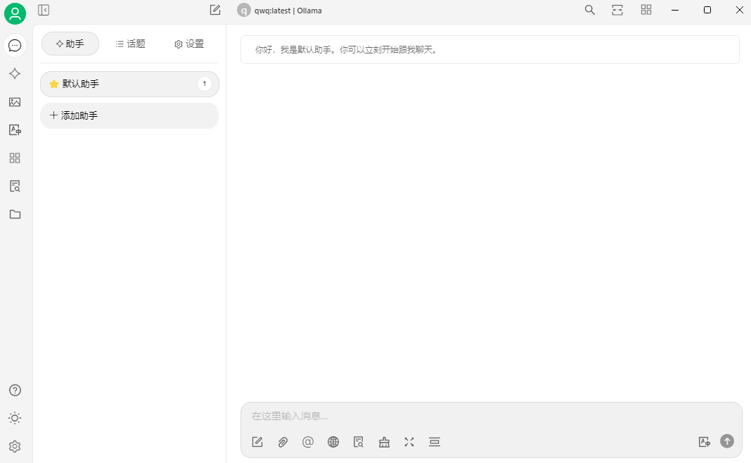The height and width of the screenshot is (463, 751).
Task: Close the application window
Action: click(740, 10)
